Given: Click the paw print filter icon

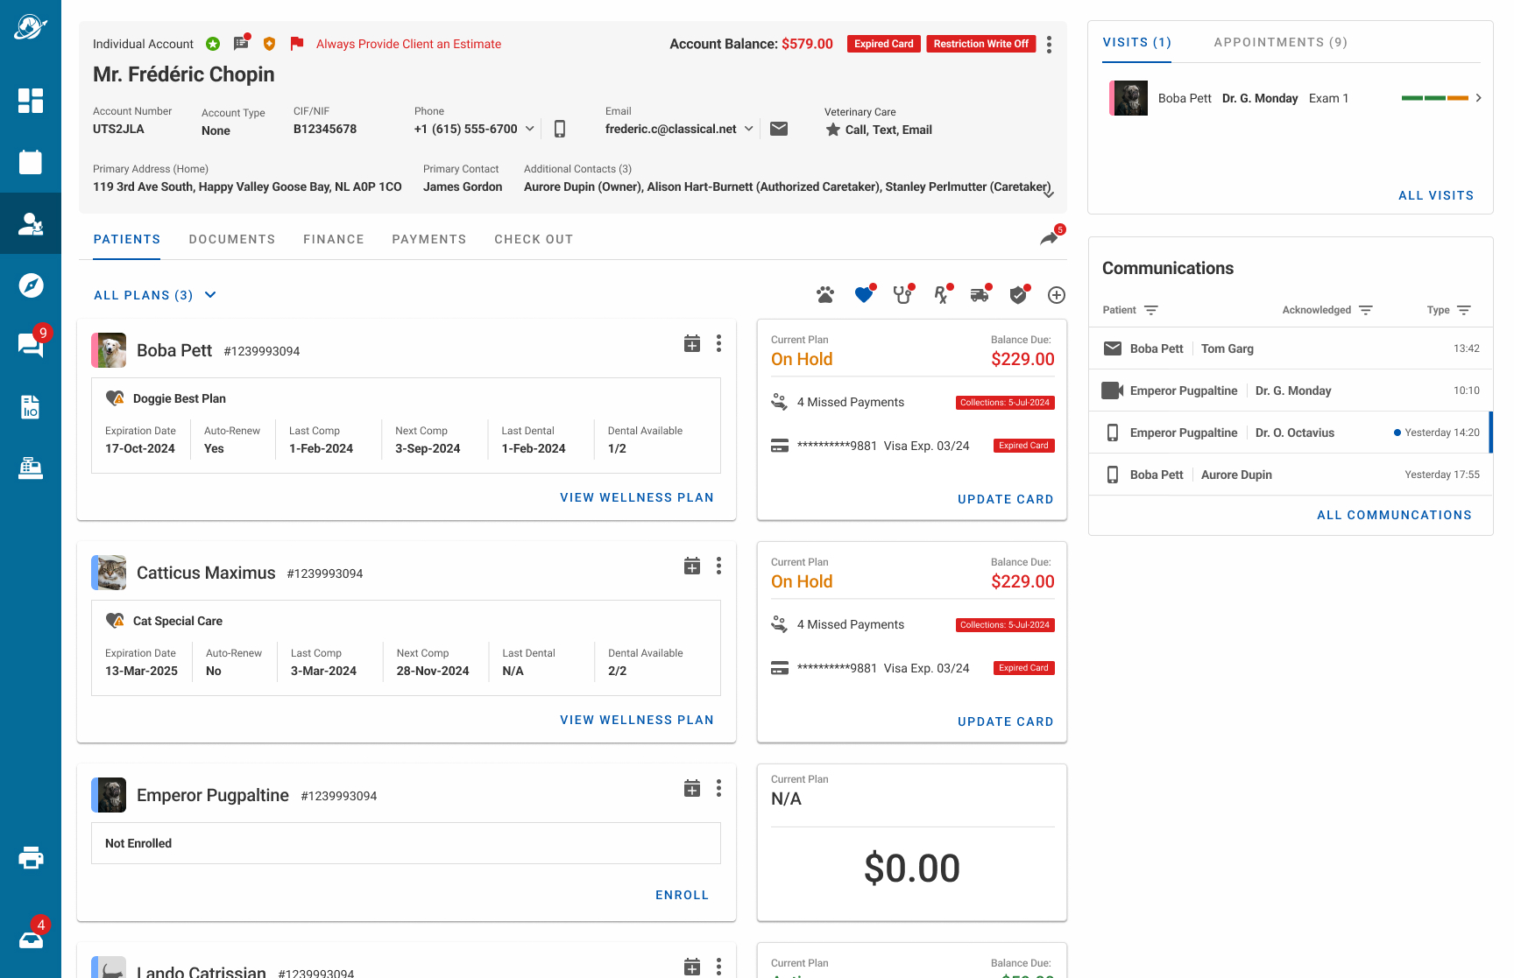Looking at the screenshot, I should pos(824,295).
